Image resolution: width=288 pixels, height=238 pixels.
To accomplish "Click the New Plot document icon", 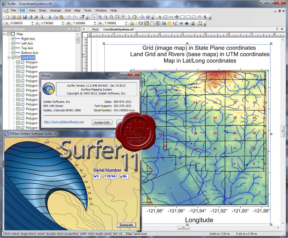I will pos(7,17).
